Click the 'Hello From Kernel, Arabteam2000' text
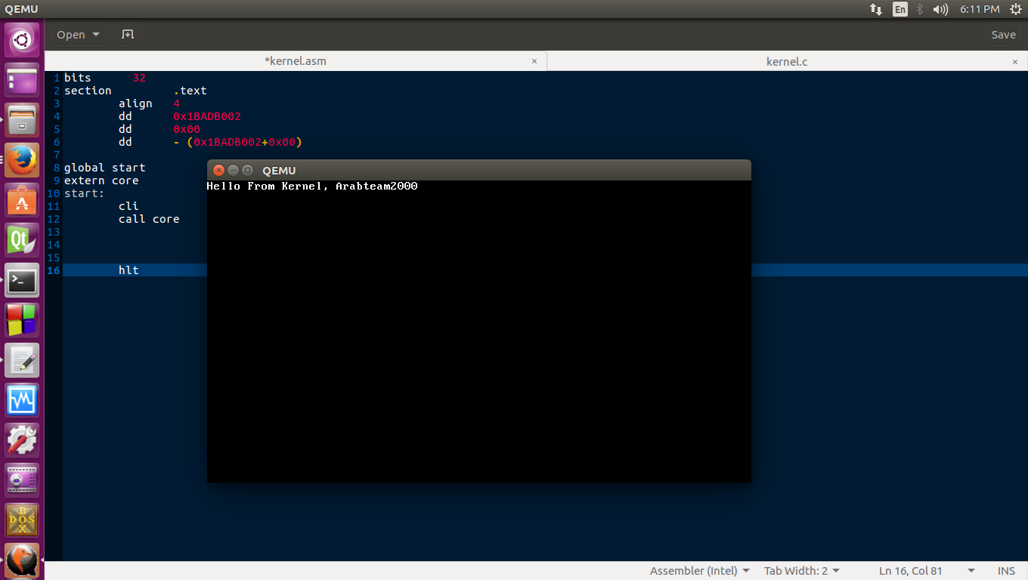The width and height of the screenshot is (1028, 580). click(312, 186)
